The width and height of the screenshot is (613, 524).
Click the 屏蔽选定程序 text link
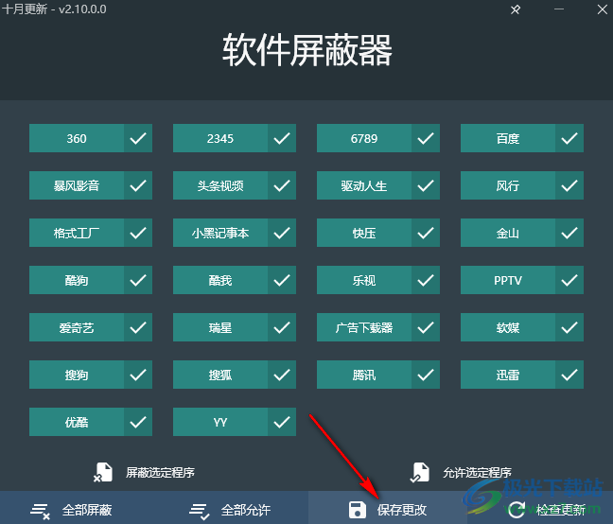point(160,472)
